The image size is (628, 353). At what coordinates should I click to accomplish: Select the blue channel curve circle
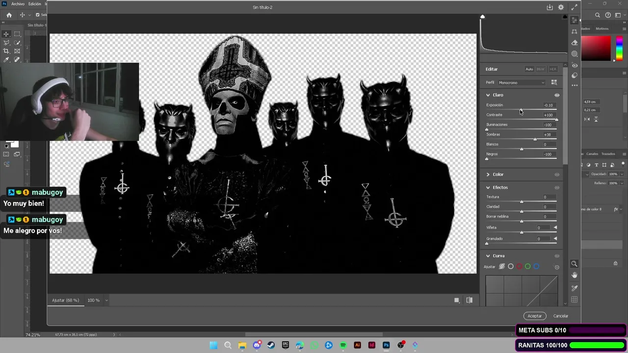(x=536, y=267)
